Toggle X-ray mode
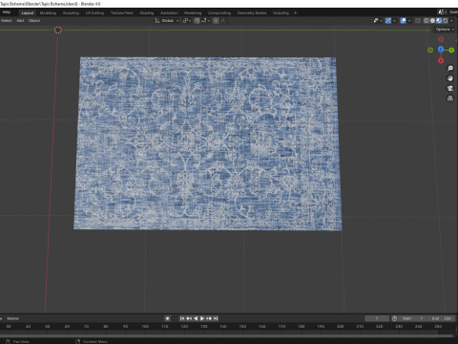 click(418, 21)
